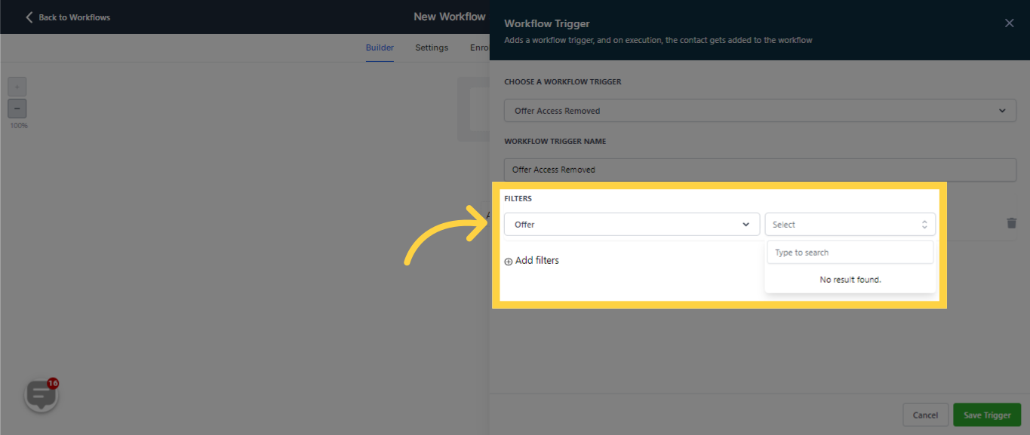
Task: Click the back chevron beside Back to Workflows
Action: point(29,16)
